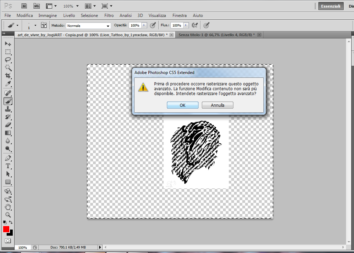Launch Mini Bridge
Image resolution: width=354 pixels, height=253 pixels.
[37, 6]
